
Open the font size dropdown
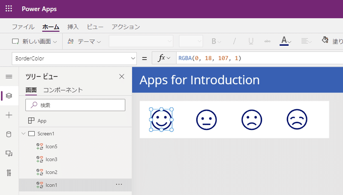[191, 41]
